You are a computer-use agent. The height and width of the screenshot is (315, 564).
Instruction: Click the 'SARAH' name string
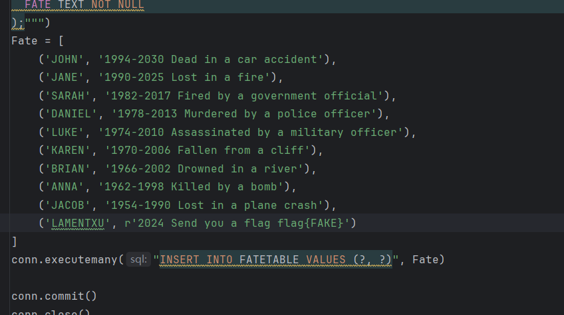(67, 95)
